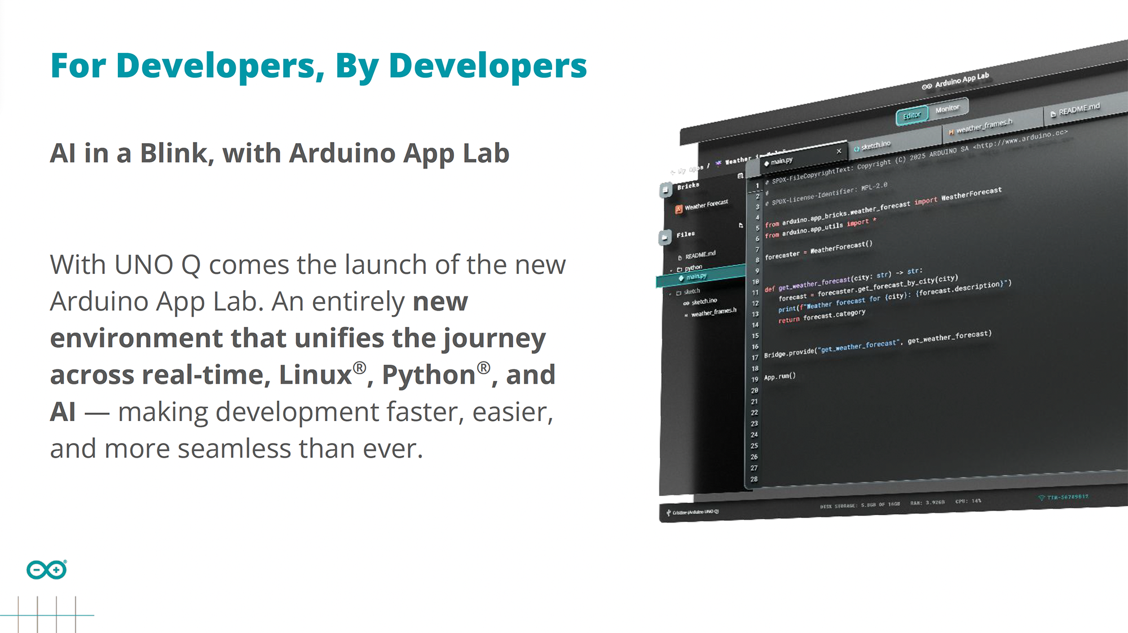Click the Arduino logo in slide corner
1128x633 pixels.
[46, 570]
